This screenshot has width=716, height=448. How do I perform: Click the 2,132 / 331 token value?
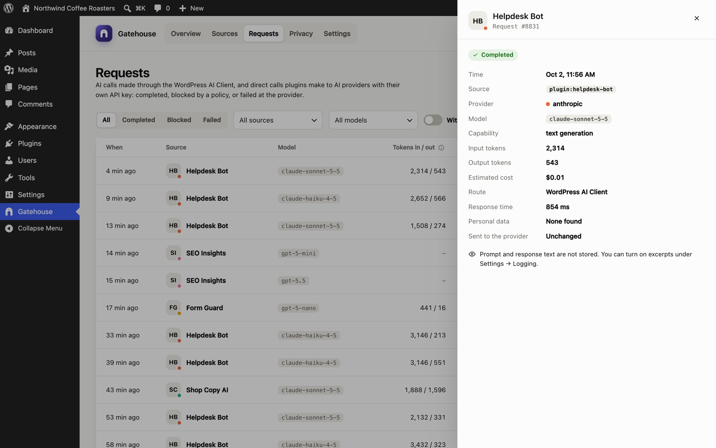tap(428, 417)
